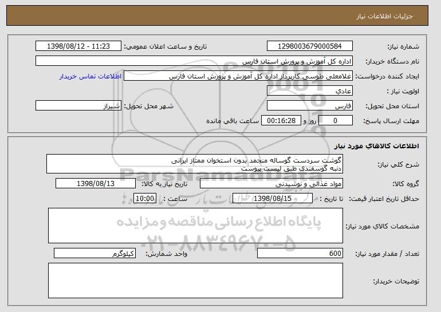
Task: Click the نام دستگاه خریدار field
Action: 194,61
